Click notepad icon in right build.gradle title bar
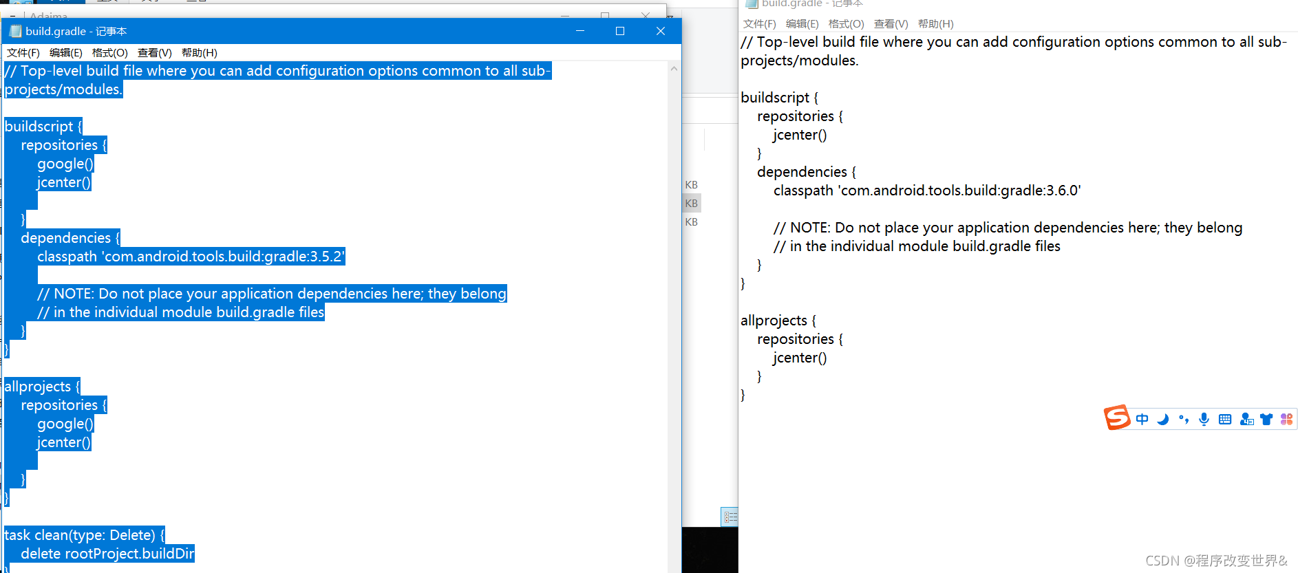The height and width of the screenshot is (573, 1298). tap(752, 3)
